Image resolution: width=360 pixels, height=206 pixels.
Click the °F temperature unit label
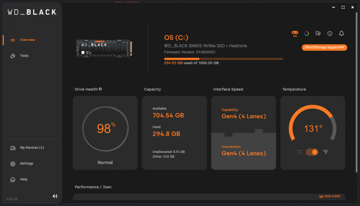[325, 152]
